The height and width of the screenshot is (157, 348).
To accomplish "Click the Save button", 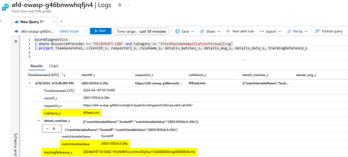I will (183, 32).
